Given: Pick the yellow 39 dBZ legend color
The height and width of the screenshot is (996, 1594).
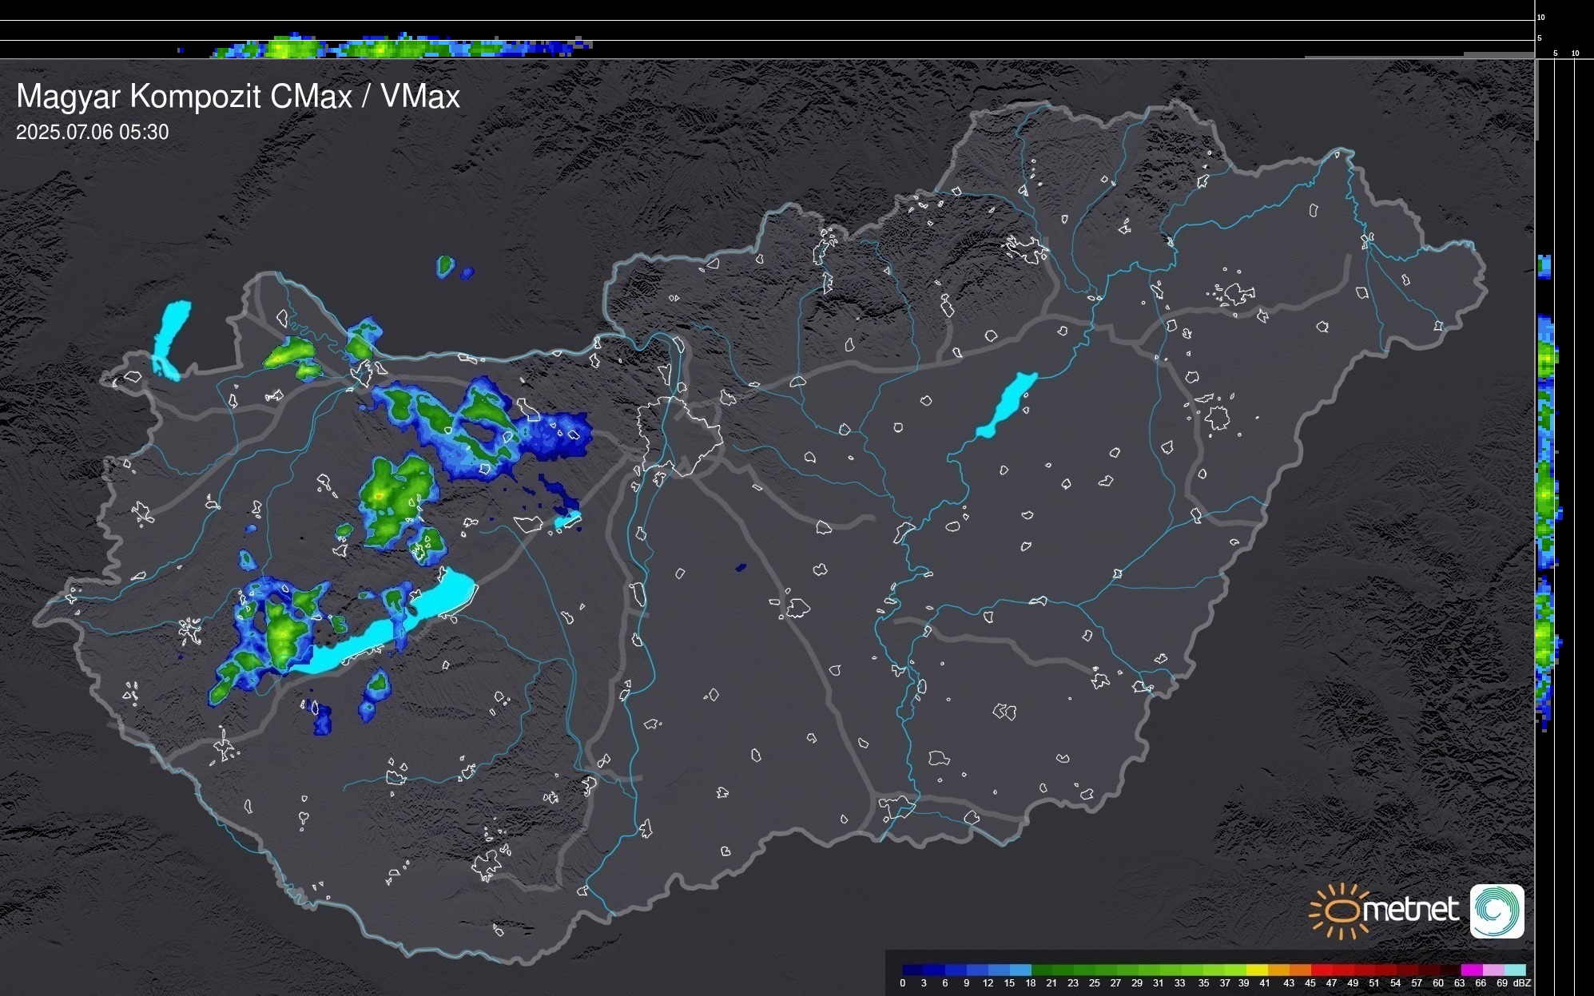Looking at the screenshot, I should 1256,970.
